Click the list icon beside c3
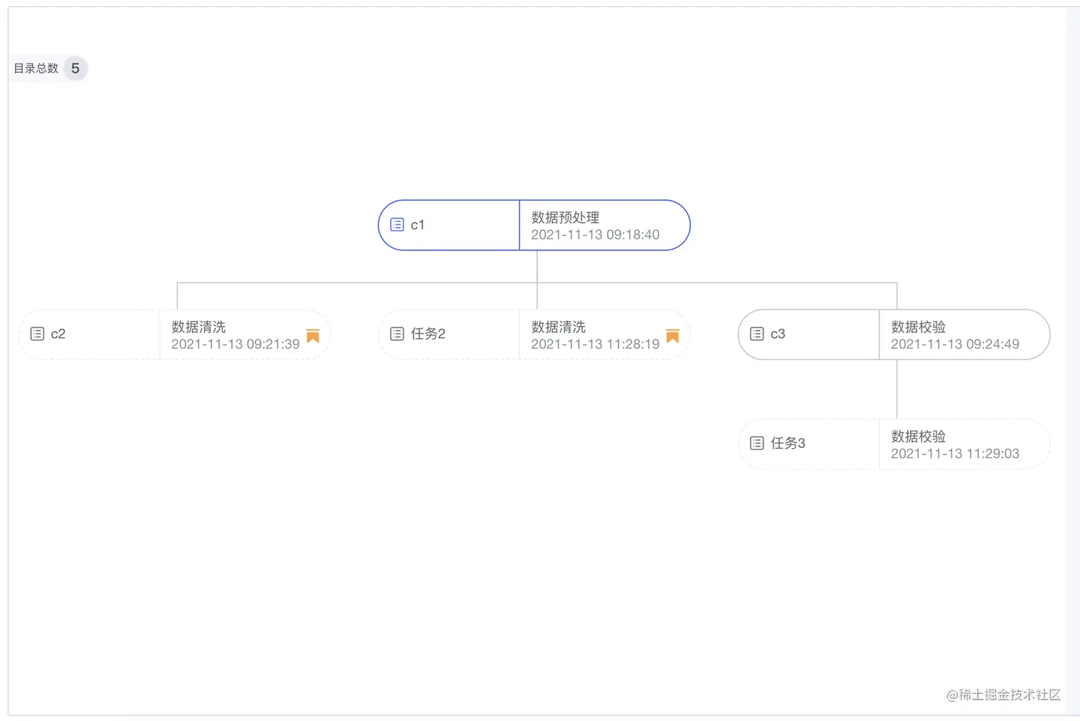 [x=757, y=334]
